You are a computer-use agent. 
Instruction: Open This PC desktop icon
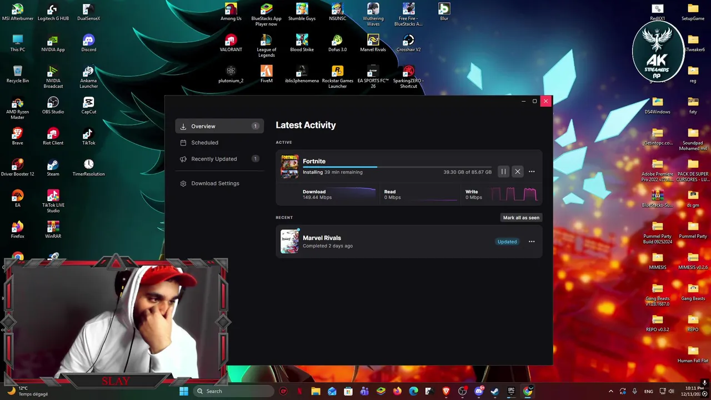(x=18, y=43)
